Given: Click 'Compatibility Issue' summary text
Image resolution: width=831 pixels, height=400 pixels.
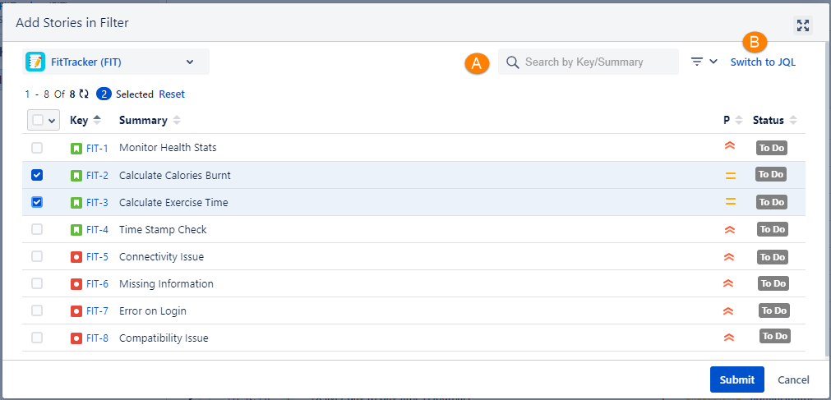Looking at the screenshot, I should click(x=164, y=338).
